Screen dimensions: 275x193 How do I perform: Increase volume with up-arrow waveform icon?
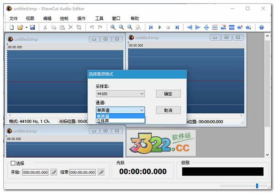point(240,27)
